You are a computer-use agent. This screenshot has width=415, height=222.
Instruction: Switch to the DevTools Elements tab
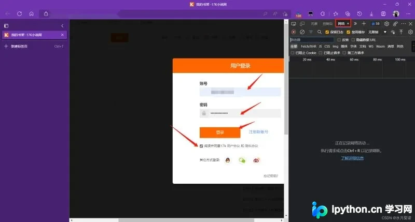point(314,24)
